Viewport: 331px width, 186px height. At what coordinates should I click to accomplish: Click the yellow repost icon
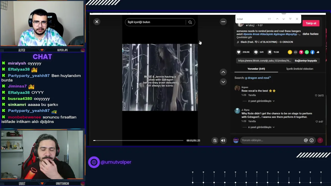pos(290,52)
